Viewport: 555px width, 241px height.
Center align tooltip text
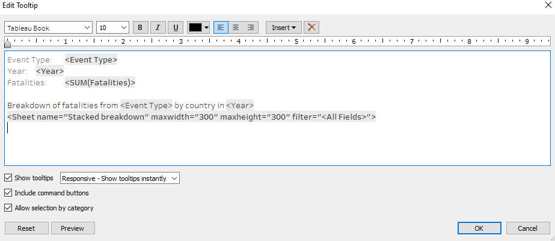click(x=236, y=28)
